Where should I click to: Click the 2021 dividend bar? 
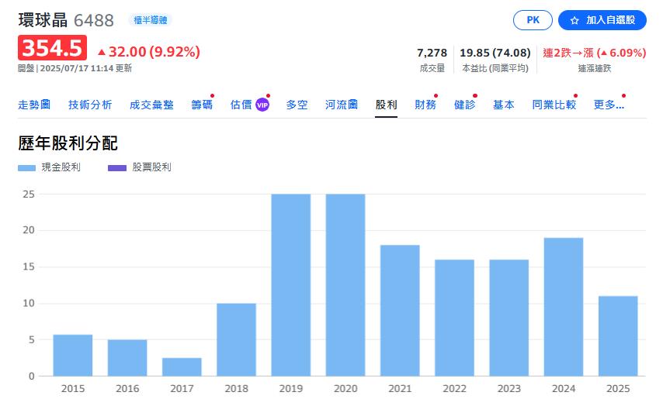[x=400, y=311]
